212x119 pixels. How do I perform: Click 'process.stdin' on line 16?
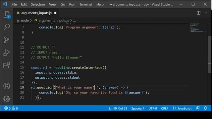tap(63, 72)
